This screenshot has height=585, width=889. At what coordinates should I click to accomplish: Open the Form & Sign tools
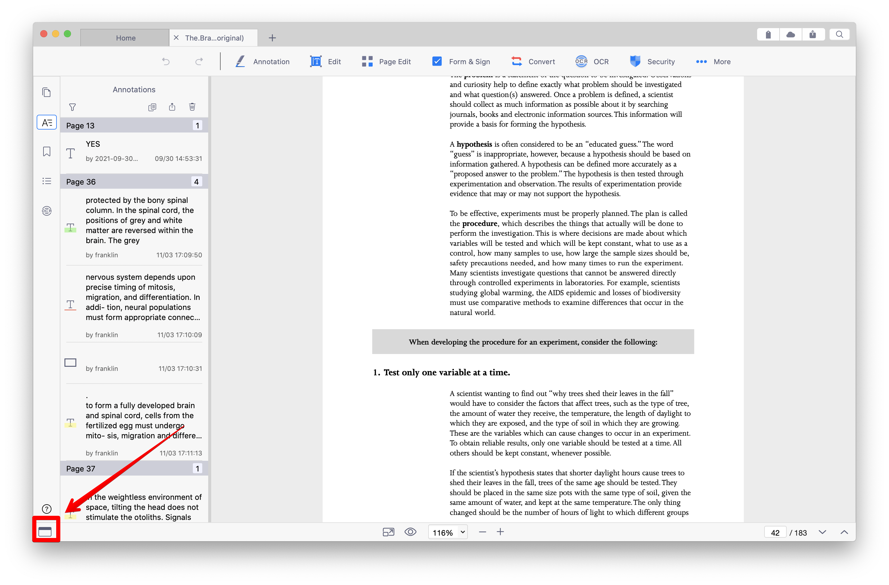pyautogui.click(x=461, y=62)
